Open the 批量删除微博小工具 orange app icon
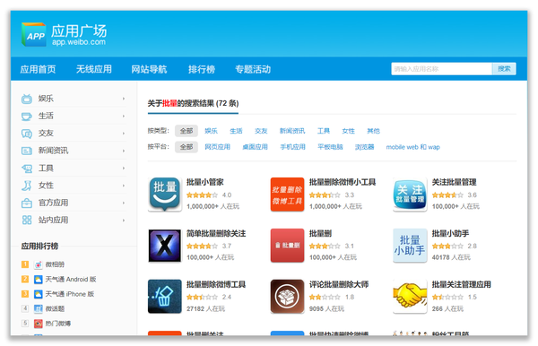Screen dimensions: 538x346 tap(287, 195)
